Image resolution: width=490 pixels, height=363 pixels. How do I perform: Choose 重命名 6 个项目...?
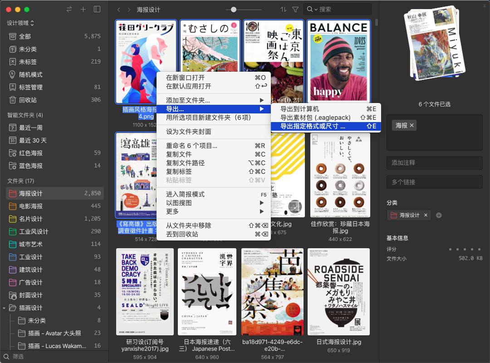[213, 146]
